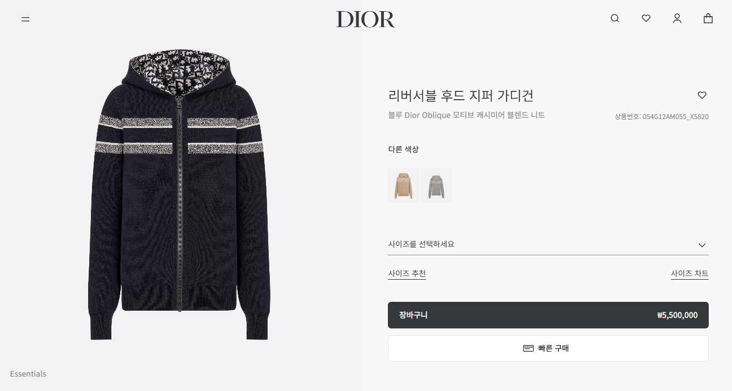
Task: Click the Essentials label
Action: pos(28,374)
